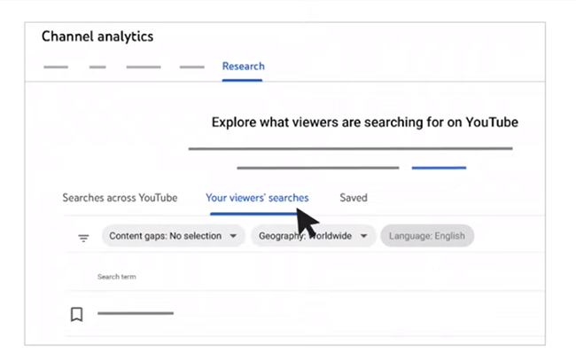Click the Channel analytics heading
The height and width of the screenshot is (361, 576).
tap(97, 36)
